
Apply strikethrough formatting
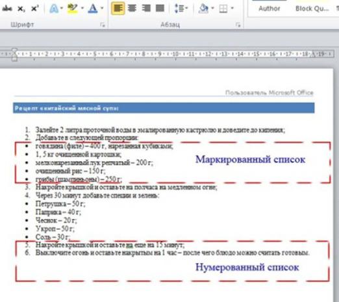tap(7, 8)
